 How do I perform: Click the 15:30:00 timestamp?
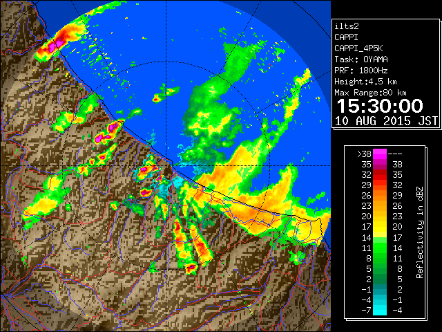tap(380, 106)
